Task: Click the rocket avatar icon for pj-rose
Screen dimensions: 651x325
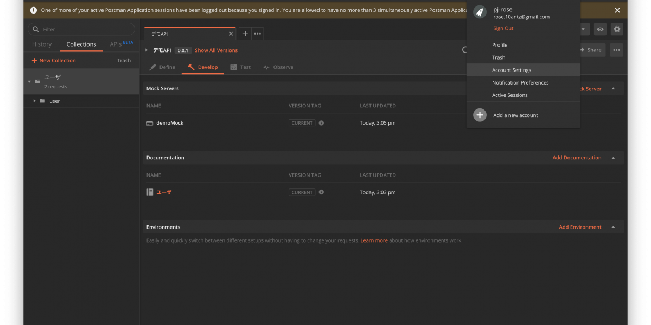Action: [x=480, y=12]
